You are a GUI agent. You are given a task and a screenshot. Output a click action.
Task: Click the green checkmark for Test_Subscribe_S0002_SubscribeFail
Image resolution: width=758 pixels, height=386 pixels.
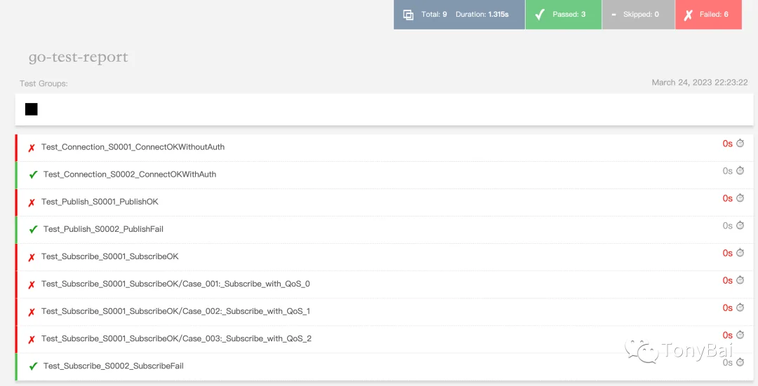(33, 366)
